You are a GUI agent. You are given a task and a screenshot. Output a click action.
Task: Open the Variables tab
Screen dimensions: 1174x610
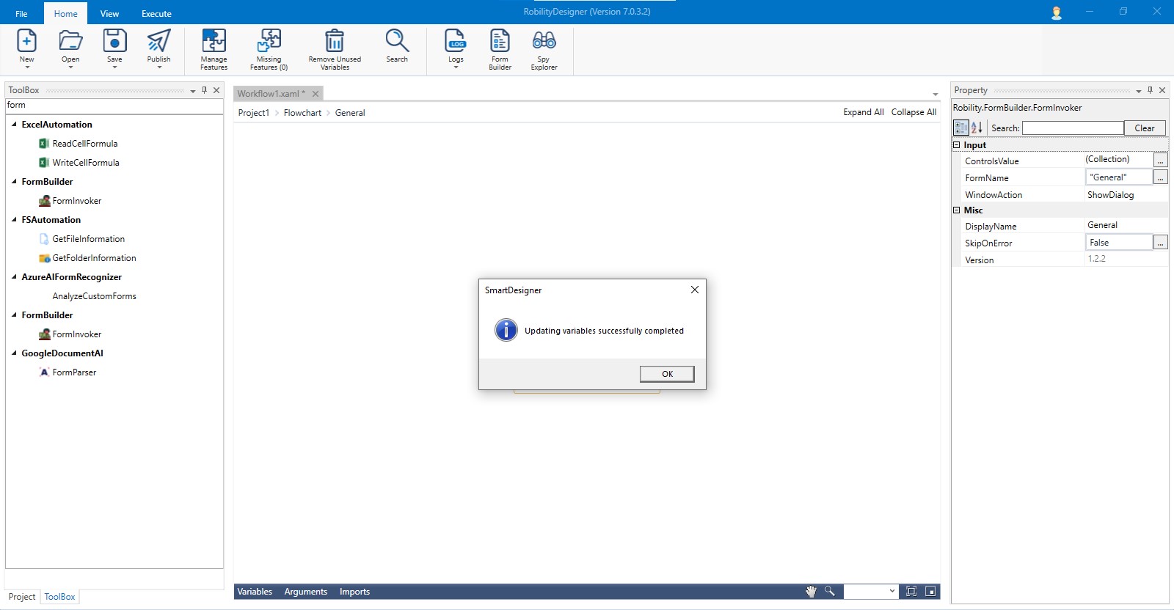pos(255,592)
